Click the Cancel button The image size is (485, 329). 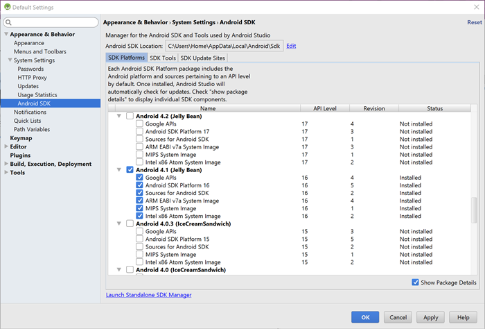click(398, 317)
